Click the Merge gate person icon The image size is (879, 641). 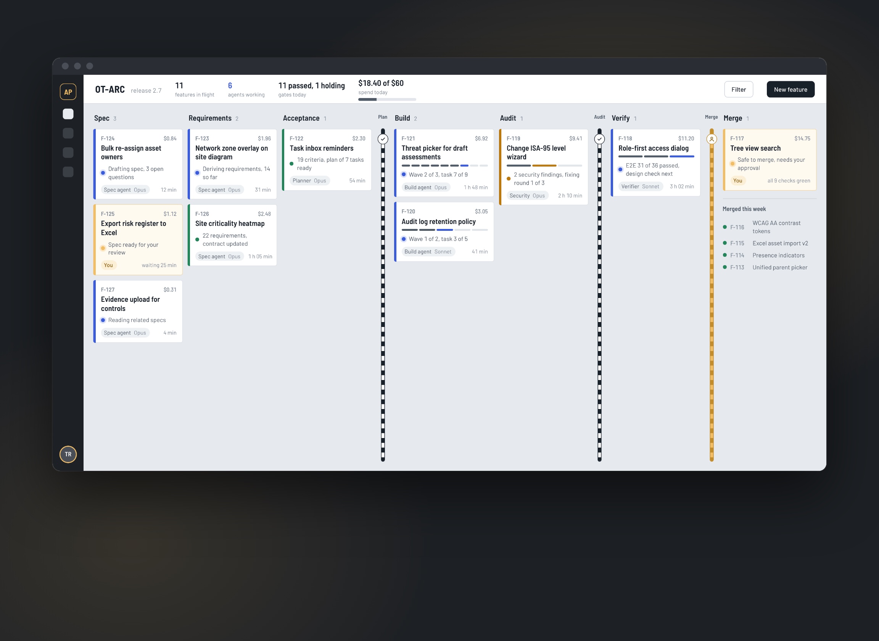[x=712, y=139]
